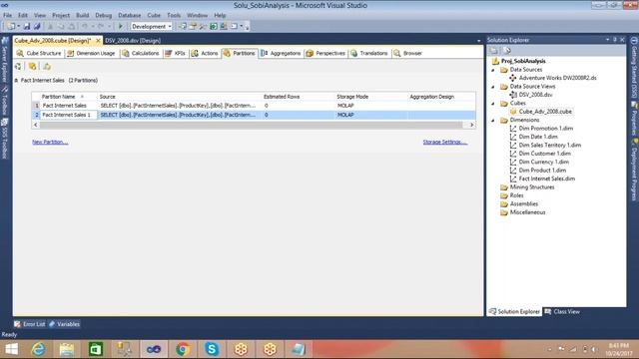The image size is (639, 359).
Task: Switch to the Aggregations tab
Action: click(281, 53)
